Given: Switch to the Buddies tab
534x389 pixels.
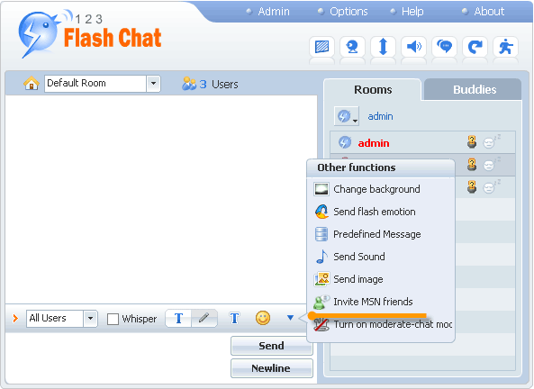Looking at the screenshot, I should tap(474, 89).
